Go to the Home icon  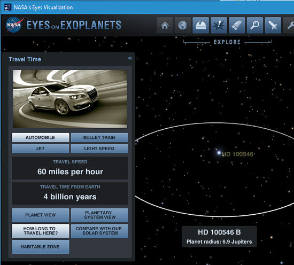point(165,25)
